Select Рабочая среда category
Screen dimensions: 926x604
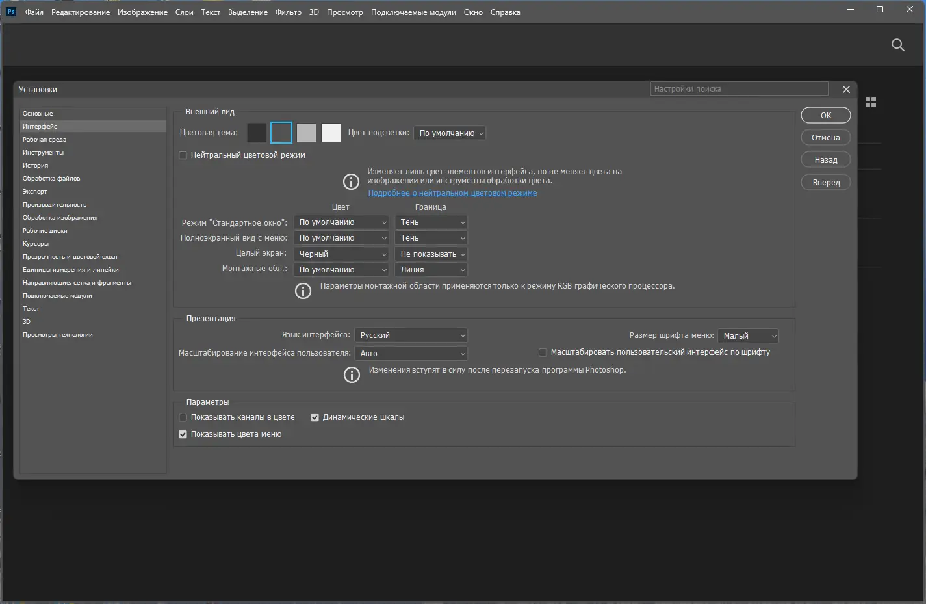tap(93, 140)
